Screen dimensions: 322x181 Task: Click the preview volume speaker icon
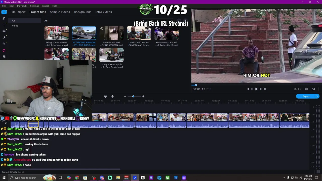coord(306,89)
